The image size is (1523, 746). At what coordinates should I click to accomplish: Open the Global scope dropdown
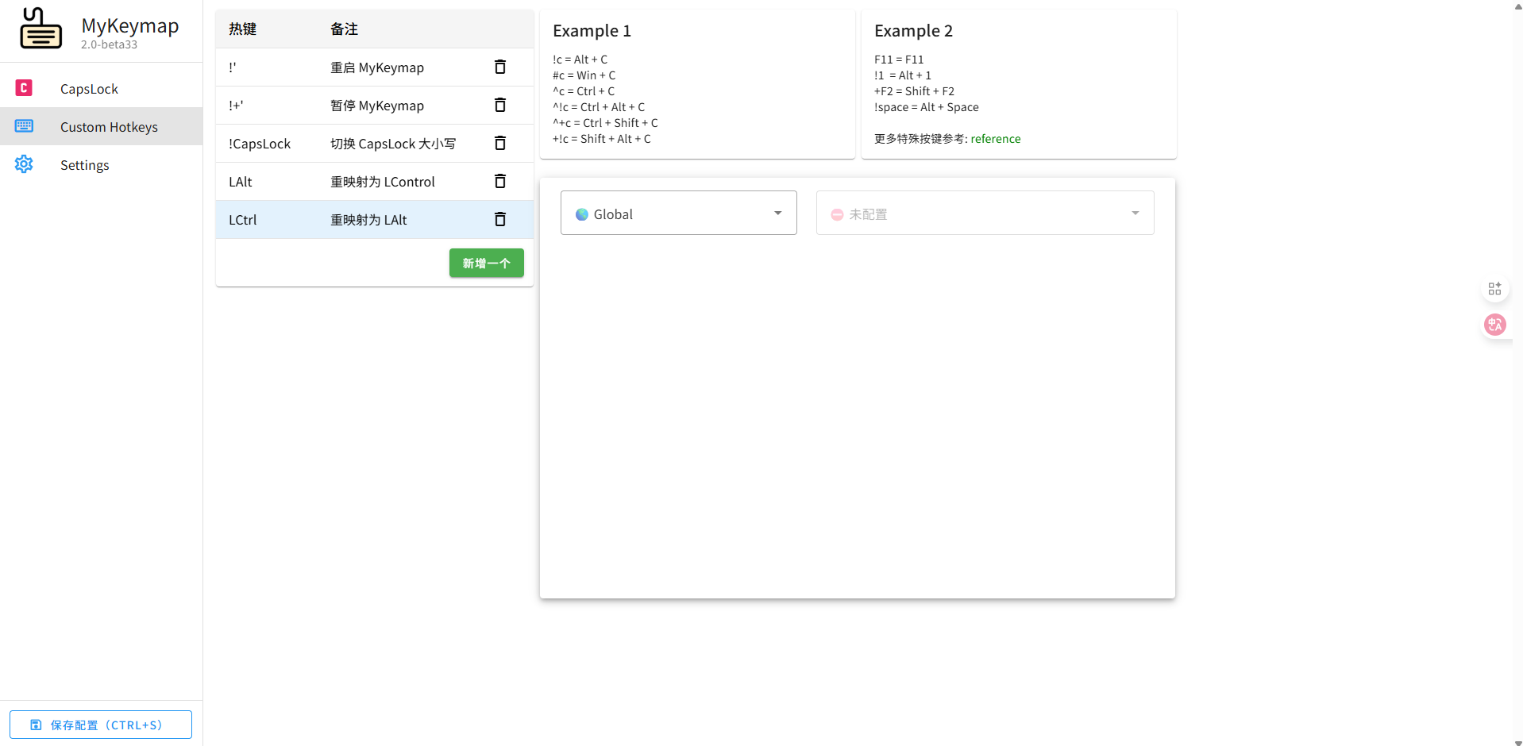677,213
